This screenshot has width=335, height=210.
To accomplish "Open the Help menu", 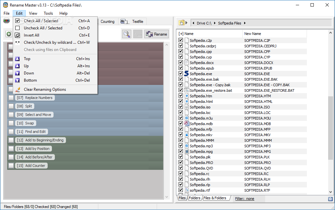I will [63, 13].
